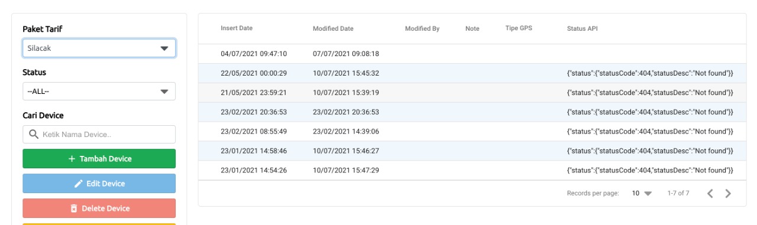The image size is (757, 225).
Task: Go to previous page arrow
Action: point(710,194)
